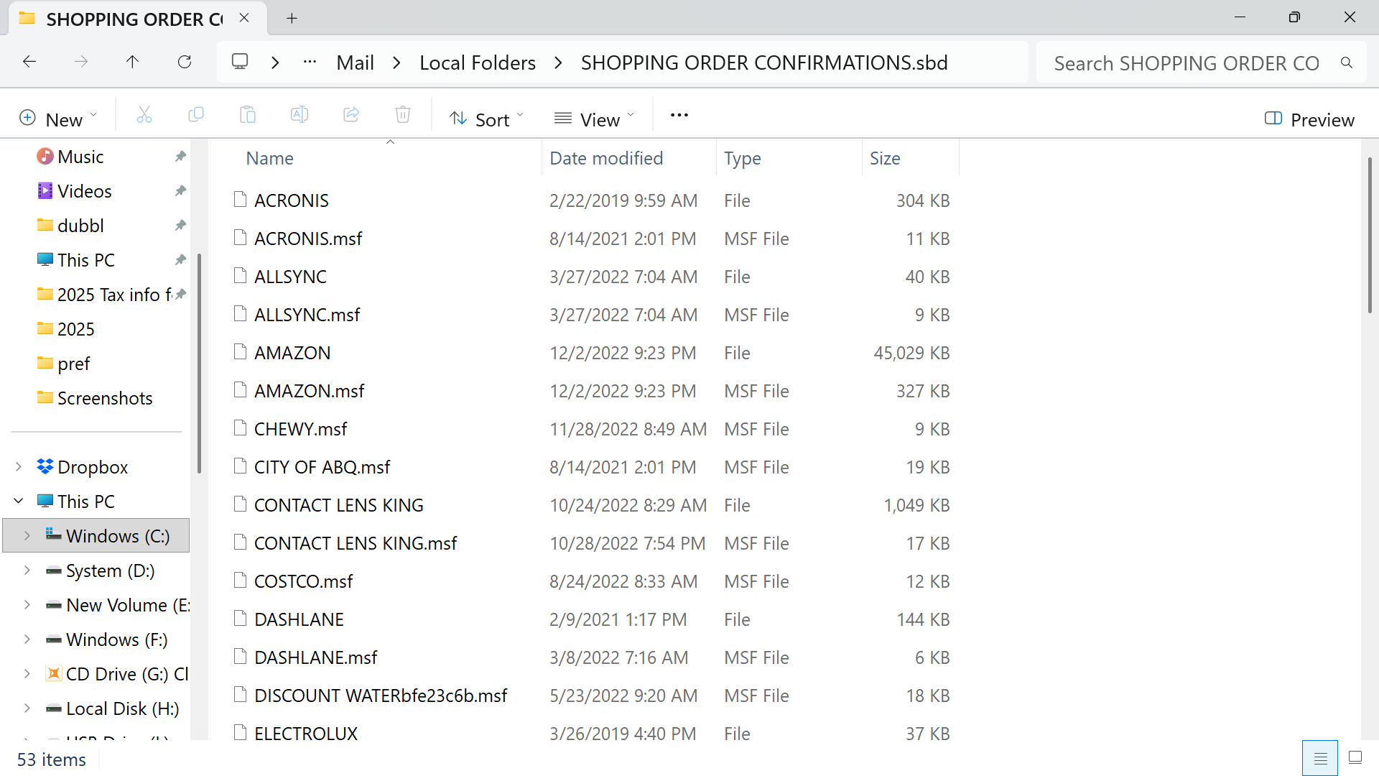The image size is (1379, 776).
Task: Click the Copy icon in toolbar
Action: point(195,115)
